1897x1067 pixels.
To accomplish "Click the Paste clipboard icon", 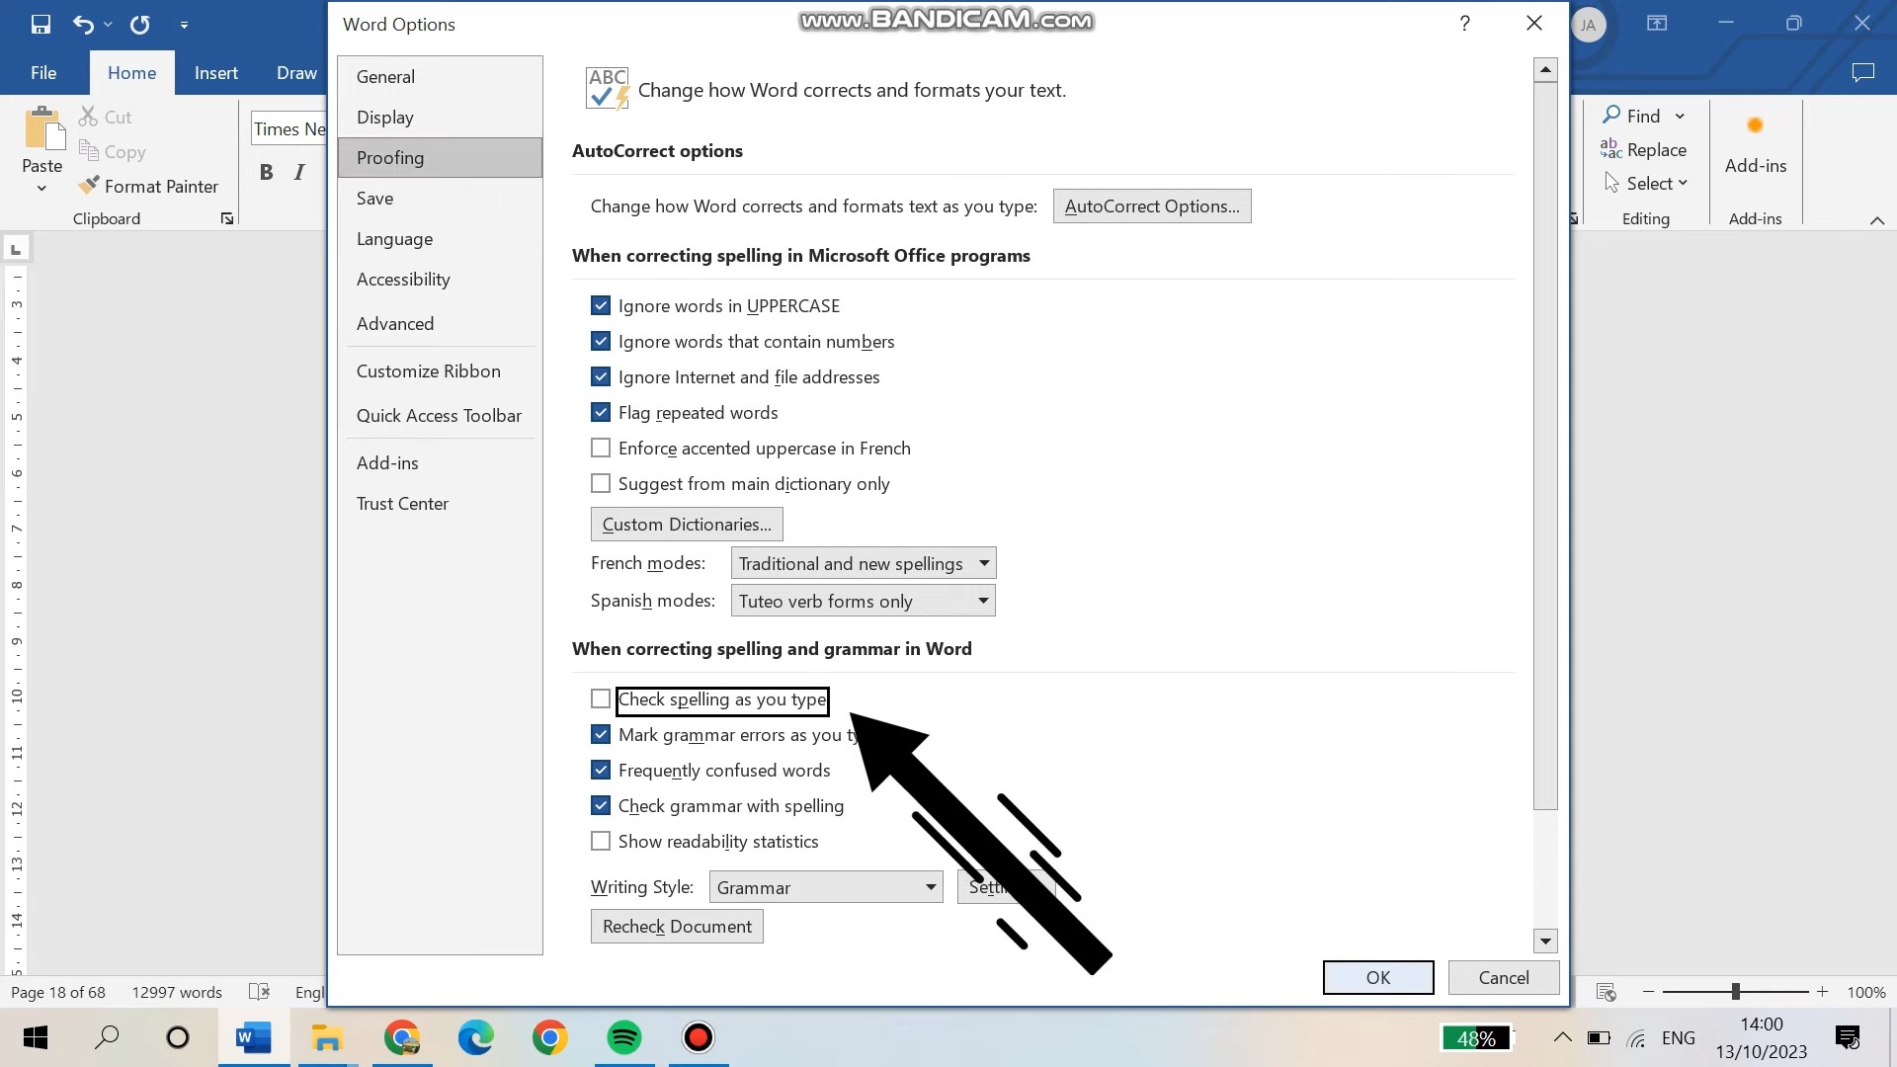I will 42,129.
